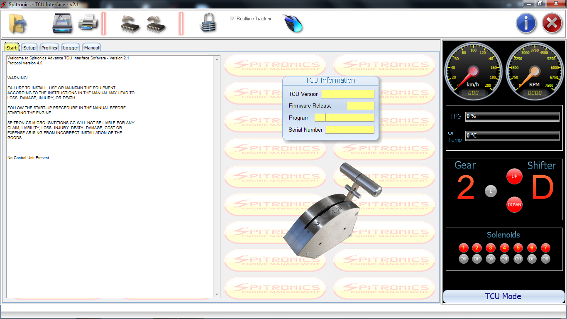Click the blue mouse icon

[293, 23]
